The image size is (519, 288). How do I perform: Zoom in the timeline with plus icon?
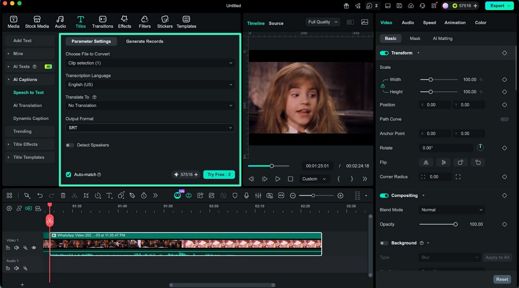click(x=341, y=195)
